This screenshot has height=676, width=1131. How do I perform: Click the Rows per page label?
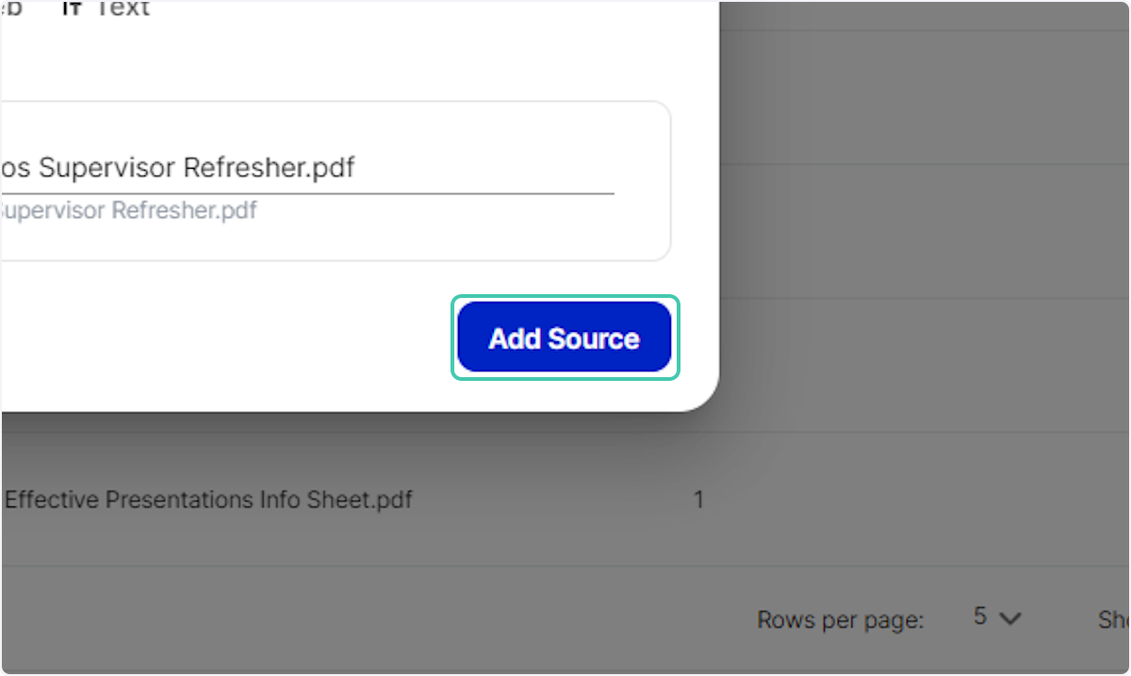840,619
